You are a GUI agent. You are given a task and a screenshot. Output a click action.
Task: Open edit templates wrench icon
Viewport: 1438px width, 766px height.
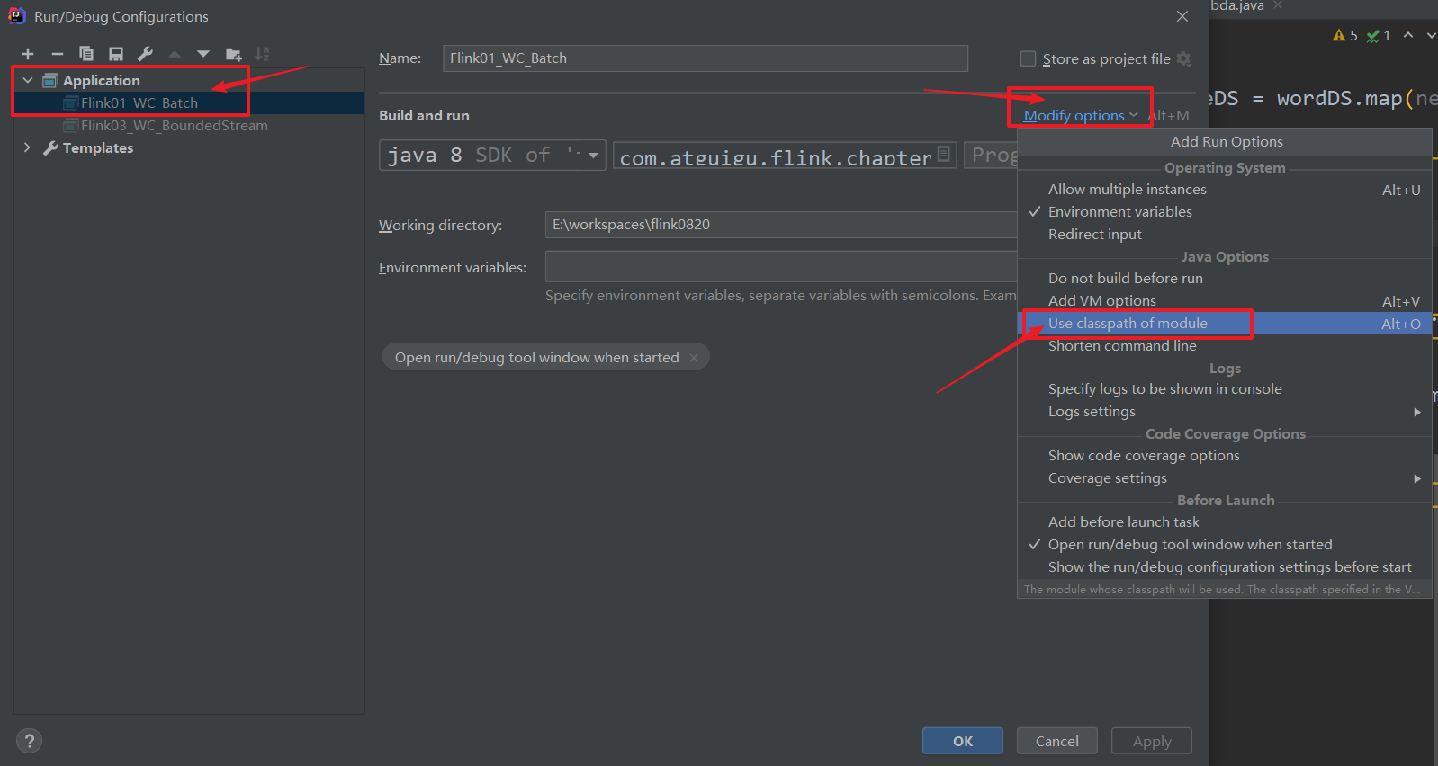pyautogui.click(x=145, y=54)
